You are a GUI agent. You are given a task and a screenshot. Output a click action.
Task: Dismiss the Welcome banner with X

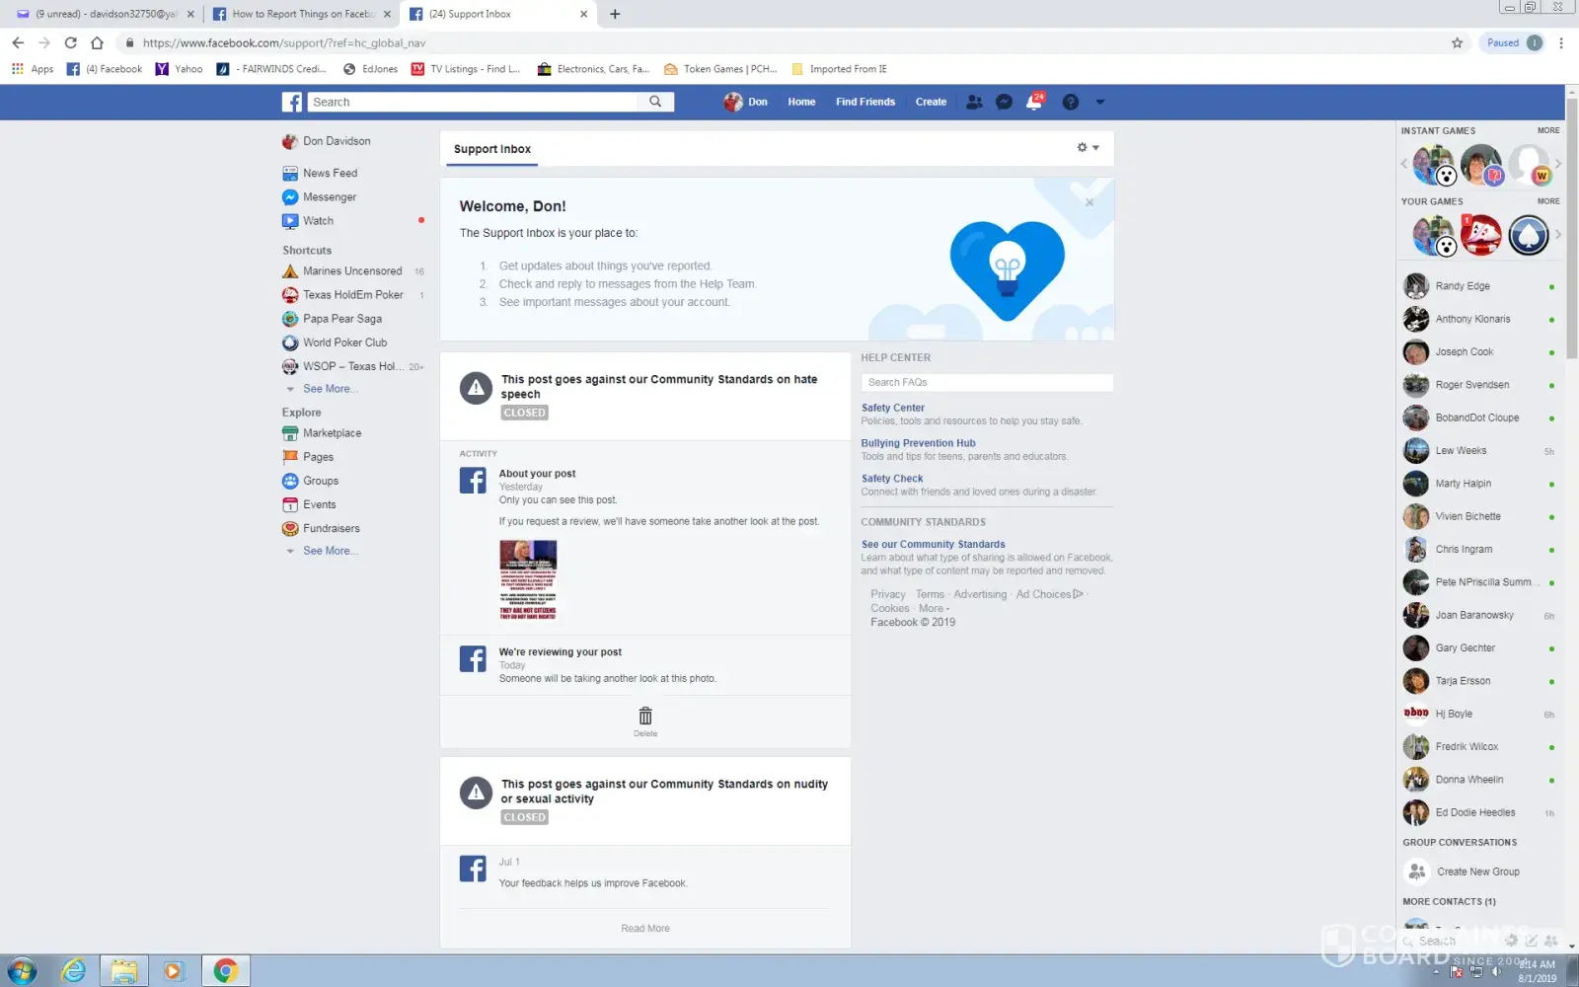(x=1090, y=202)
